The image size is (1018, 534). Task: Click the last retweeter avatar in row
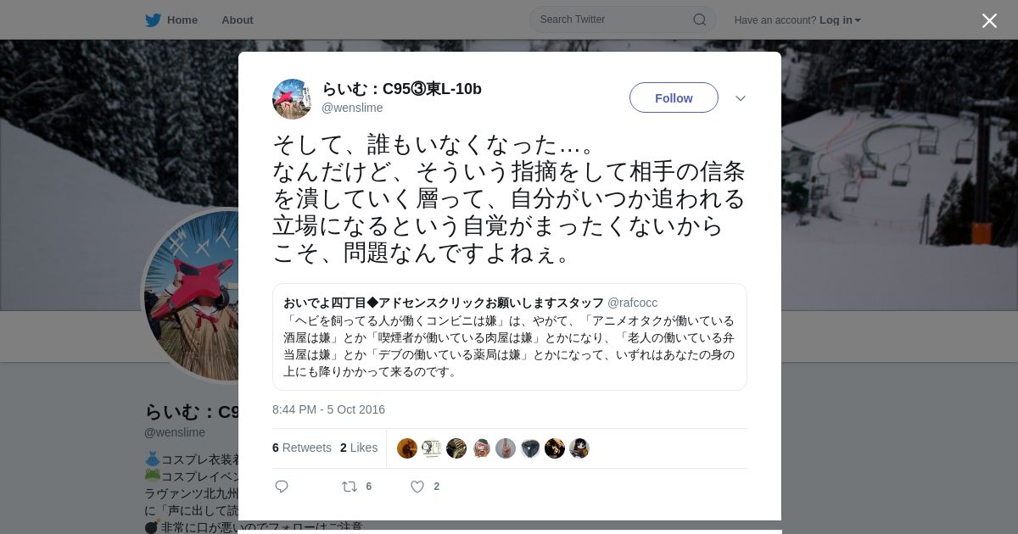point(579,448)
